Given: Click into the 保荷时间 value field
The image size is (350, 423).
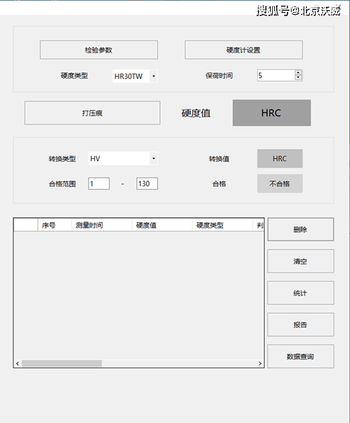Looking at the screenshot, I should pyautogui.click(x=276, y=75).
